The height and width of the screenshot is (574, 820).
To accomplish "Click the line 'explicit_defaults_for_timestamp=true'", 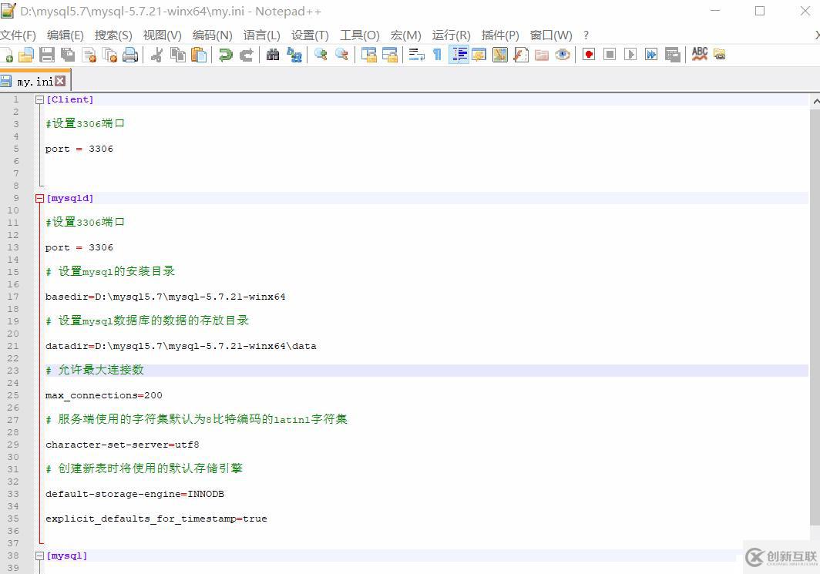I will (x=156, y=519).
